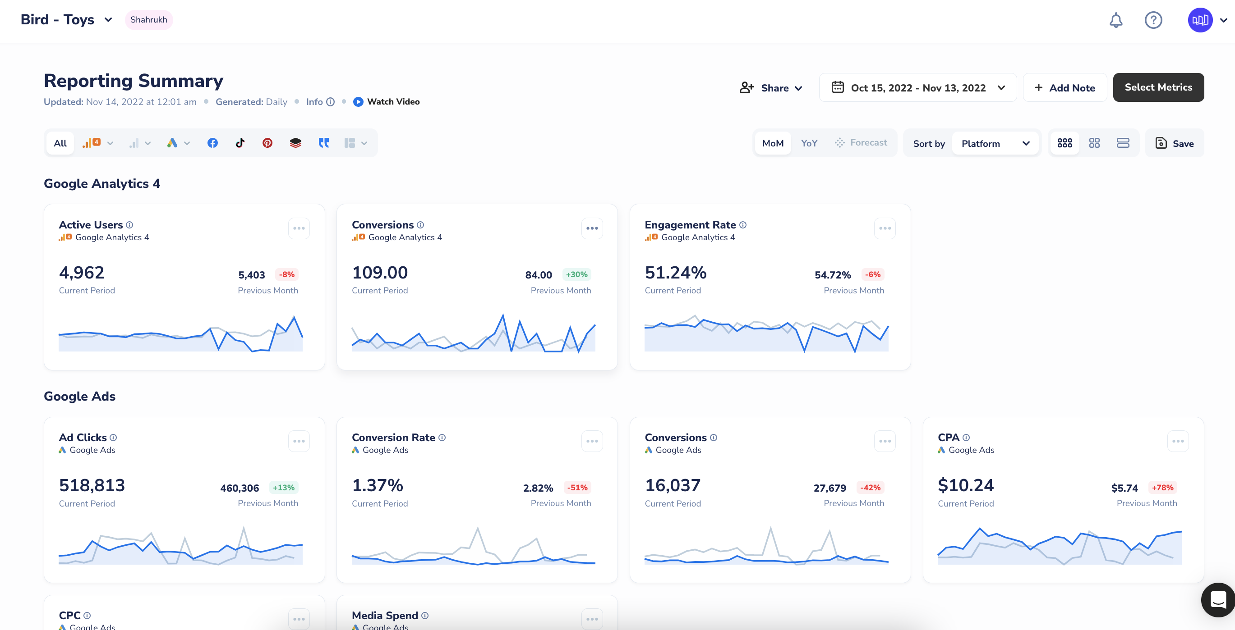Click the Shahrukh user tag
The width and height of the screenshot is (1235, 630).
[148, 20]
